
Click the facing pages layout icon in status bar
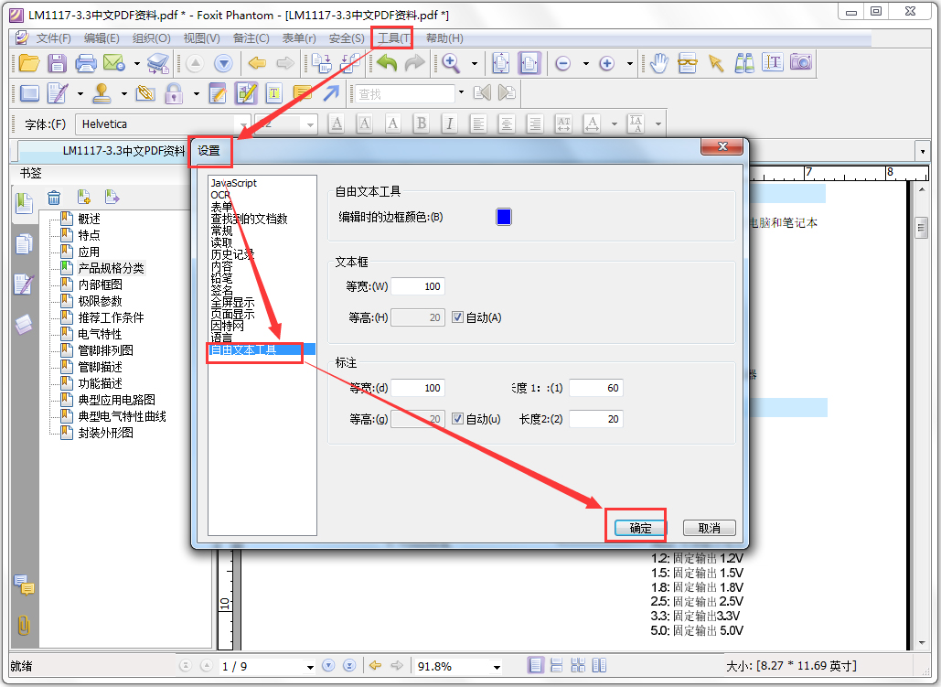point(599,665)
